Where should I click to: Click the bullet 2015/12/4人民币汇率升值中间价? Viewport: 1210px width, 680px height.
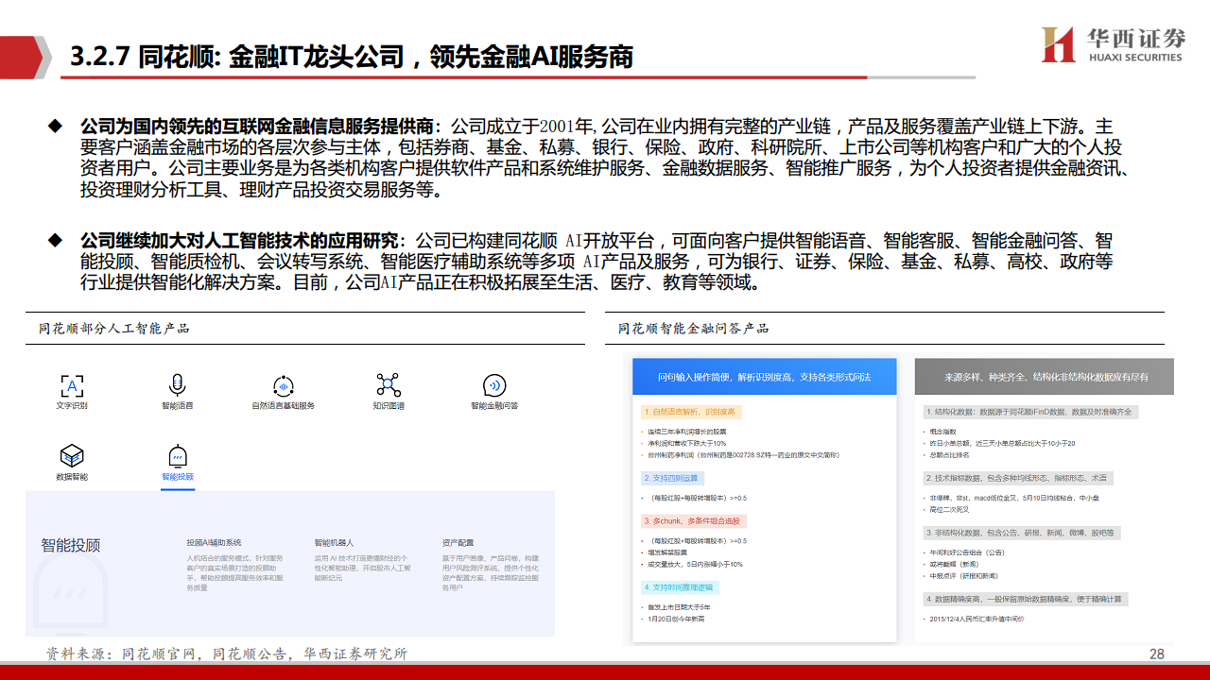click(x=977, y=619)
